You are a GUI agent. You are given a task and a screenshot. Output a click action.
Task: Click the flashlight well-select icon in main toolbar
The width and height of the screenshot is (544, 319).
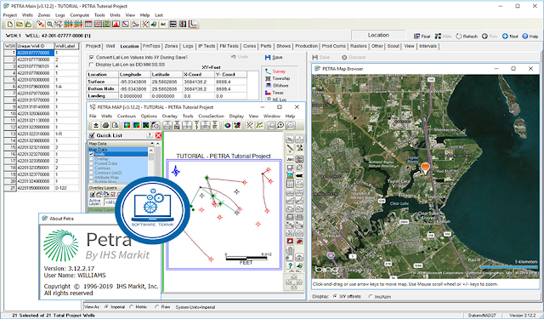(41, 25)
